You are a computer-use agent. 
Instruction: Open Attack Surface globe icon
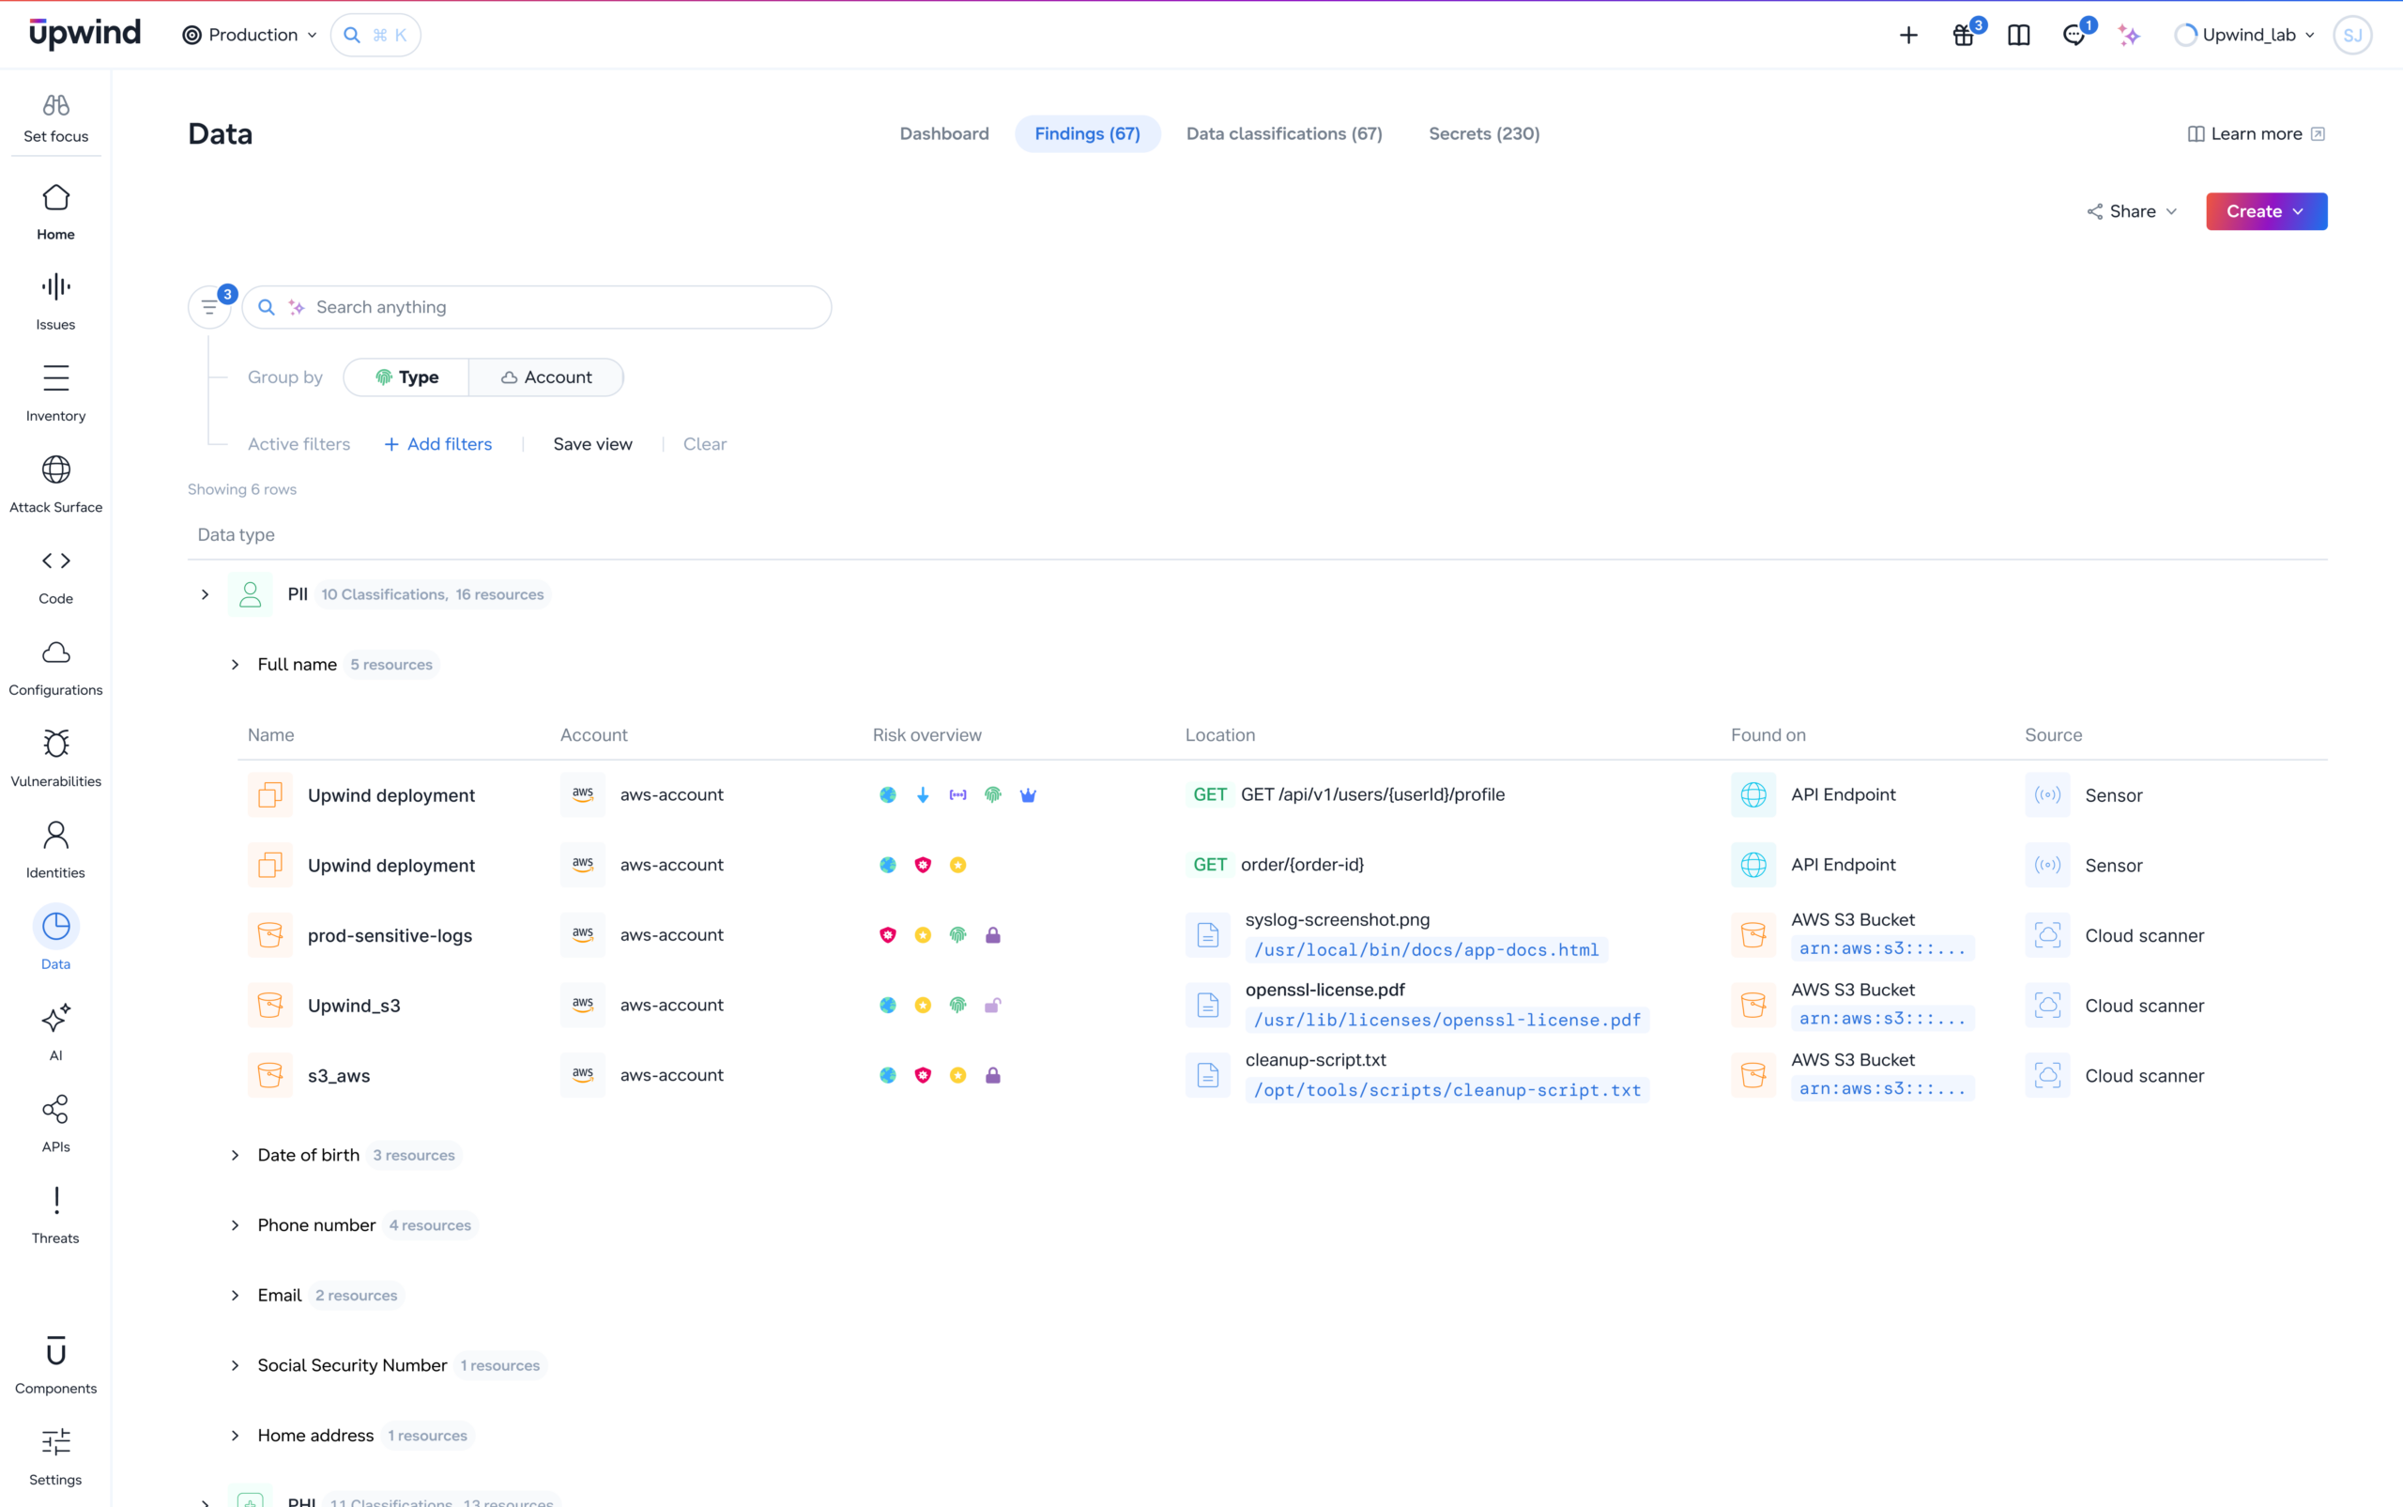[x=55, y=469]
